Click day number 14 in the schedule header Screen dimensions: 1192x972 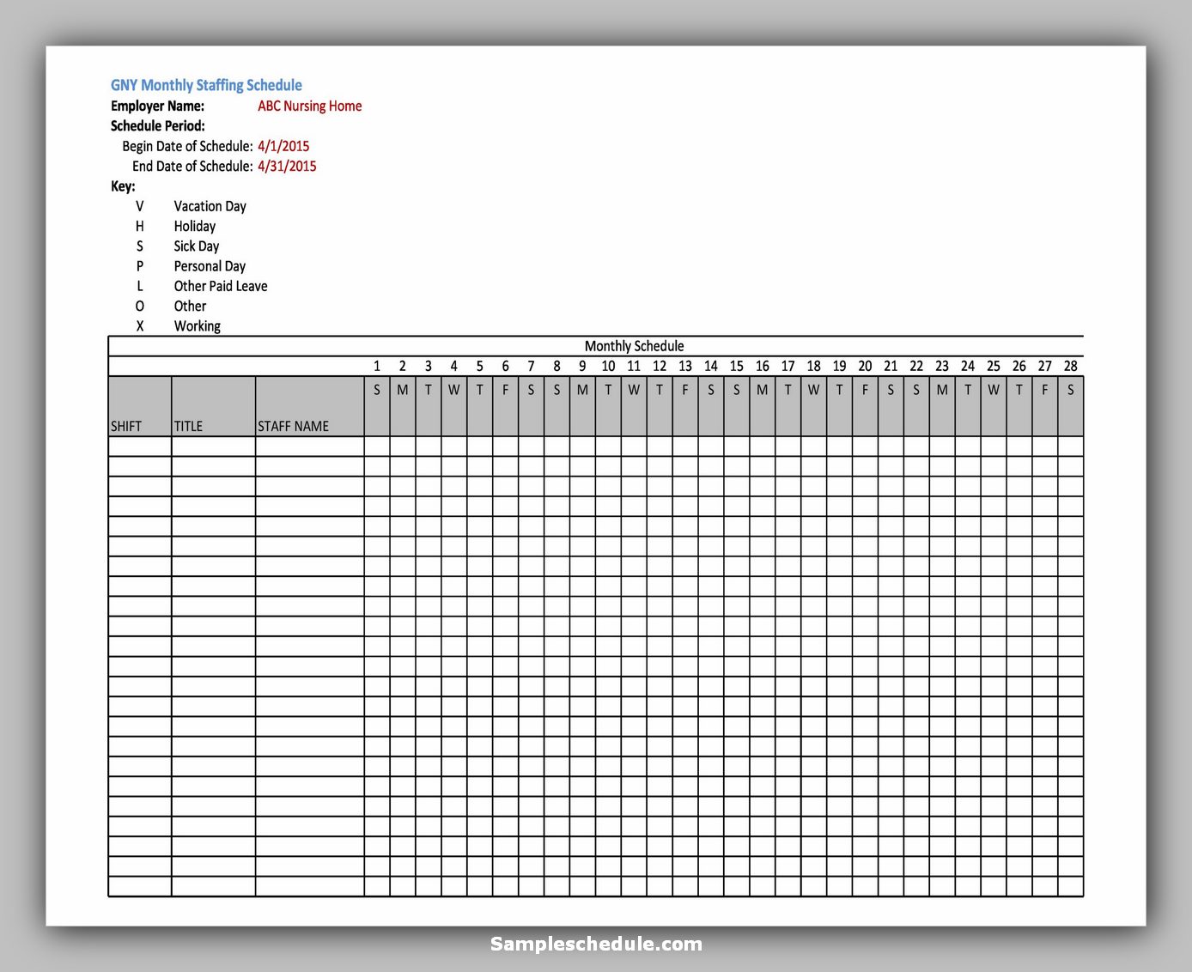711,366
